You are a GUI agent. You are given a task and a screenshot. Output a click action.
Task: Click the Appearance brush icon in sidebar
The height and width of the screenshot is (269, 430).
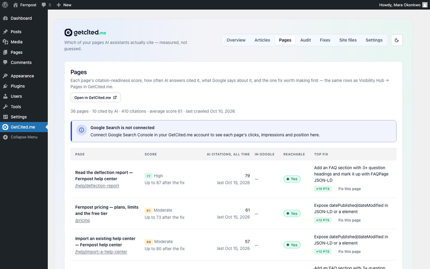coord(5,76)
